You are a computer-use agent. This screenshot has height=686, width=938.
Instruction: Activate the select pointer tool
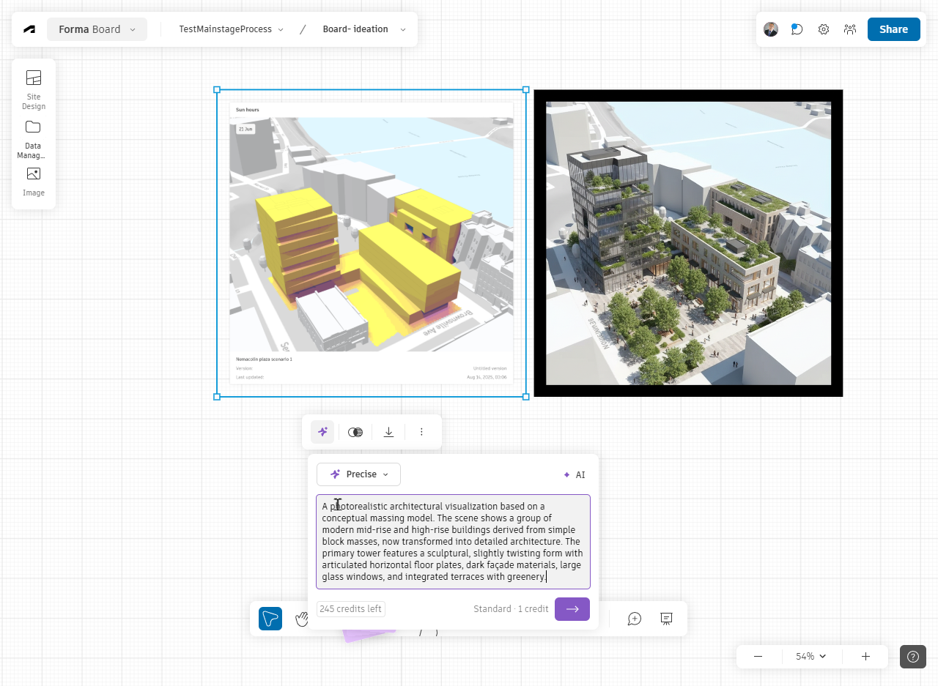pos(270,619)
